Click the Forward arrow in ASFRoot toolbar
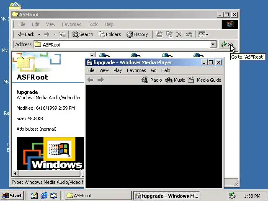Viewport: 268px width, 201px height. (x=47, y=34)
